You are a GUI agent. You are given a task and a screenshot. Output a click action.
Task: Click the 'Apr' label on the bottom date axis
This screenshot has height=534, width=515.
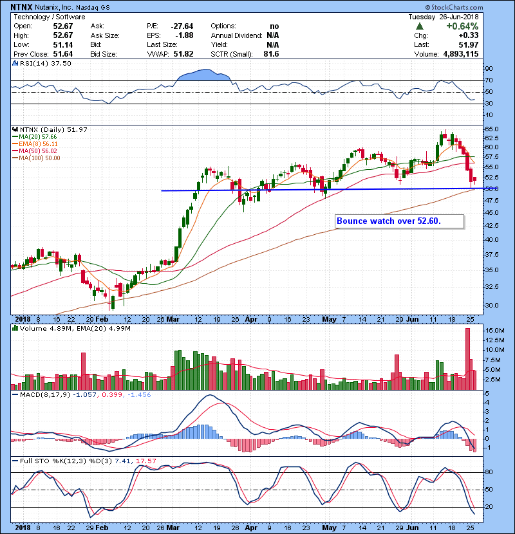[x=251, y=528]
